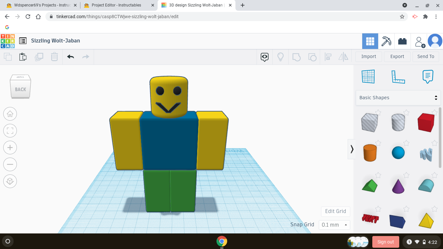Click the Paste clipboard icon
The width and height of the screenshot is (443, 249).
23,57
